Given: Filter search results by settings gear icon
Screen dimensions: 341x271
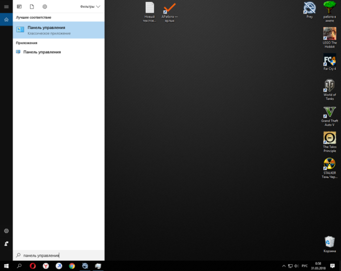Looking at the screenshot, I should click(44, 6).
